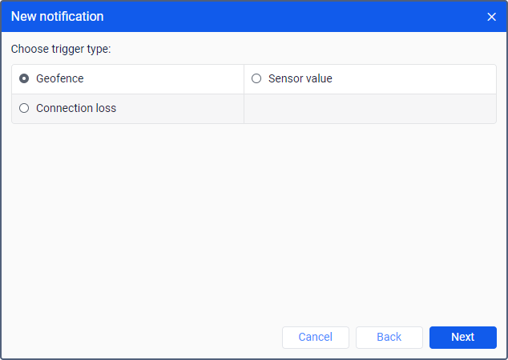The width and height of the screenshot is (508, 360).
Task: Click blank space in Sensor value cell
Action: pyautogui.click(x=417, y=78)
